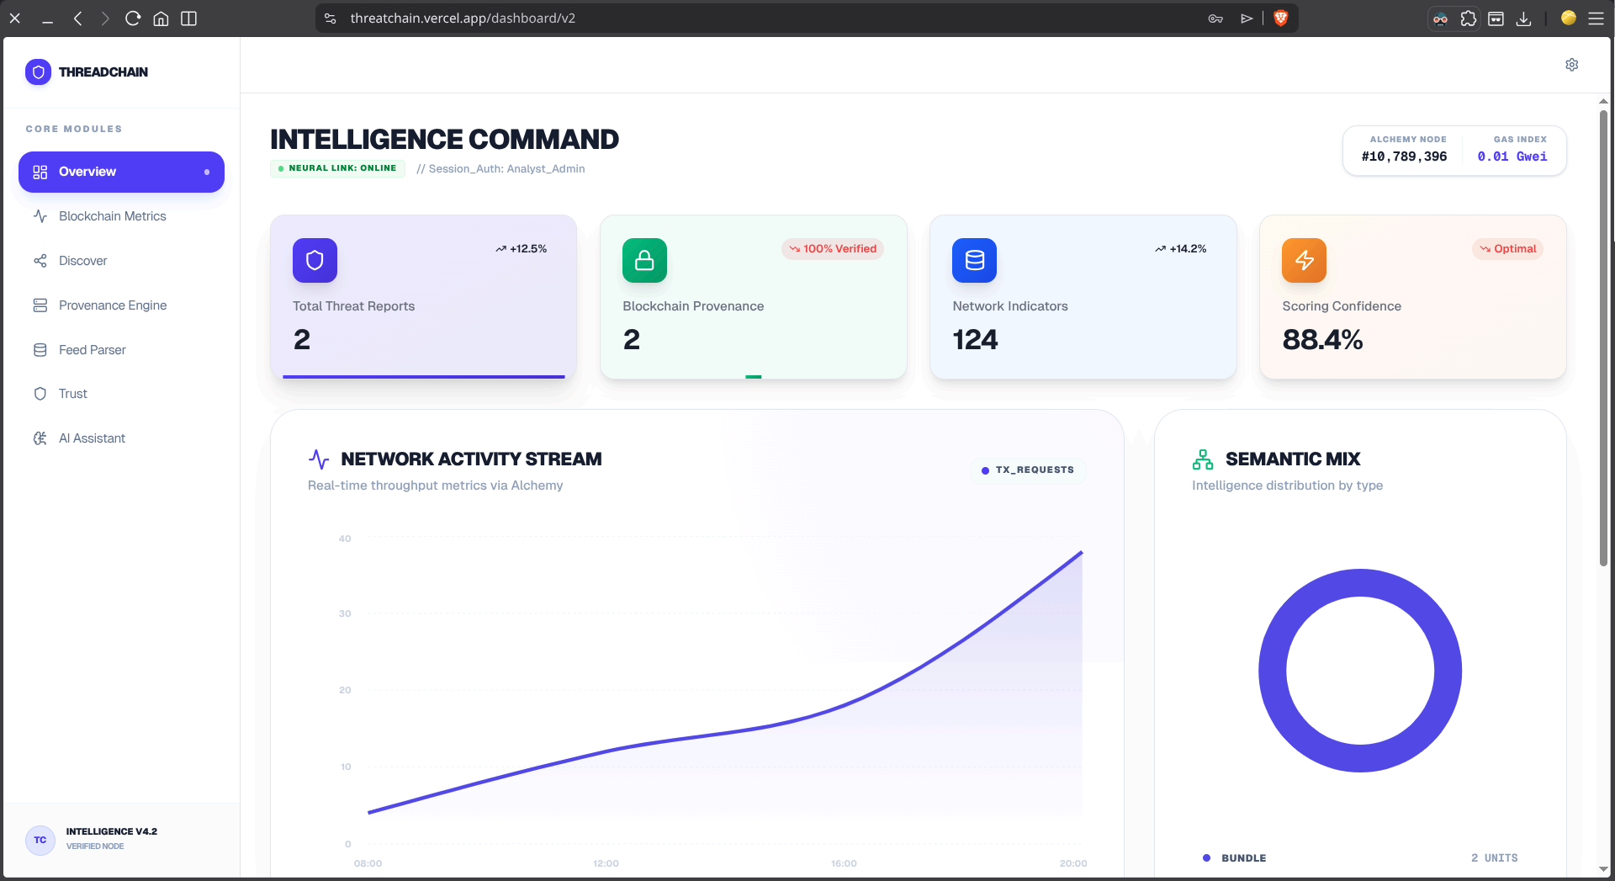Click the +12.5% trend on Total Threat Reports
Viewport: 1615px width, 881px height.
coord(522,249)
